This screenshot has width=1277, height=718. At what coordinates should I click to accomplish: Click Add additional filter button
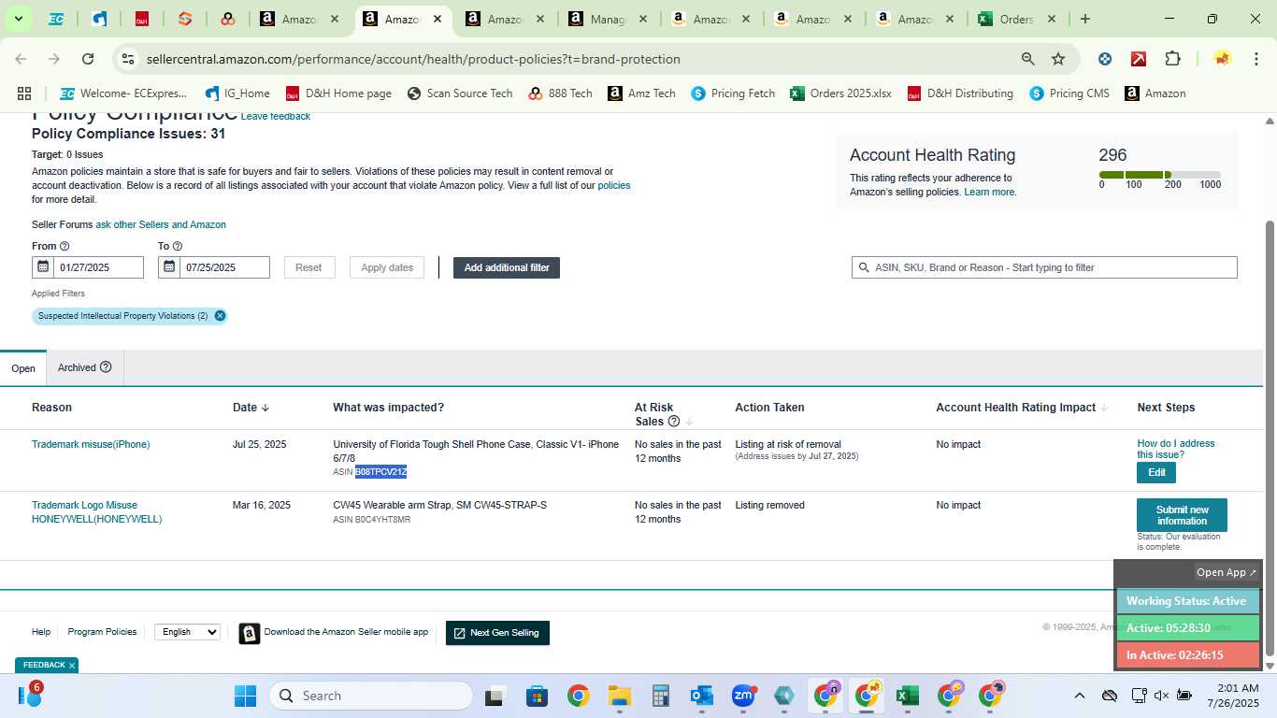[x=507, y=267]
